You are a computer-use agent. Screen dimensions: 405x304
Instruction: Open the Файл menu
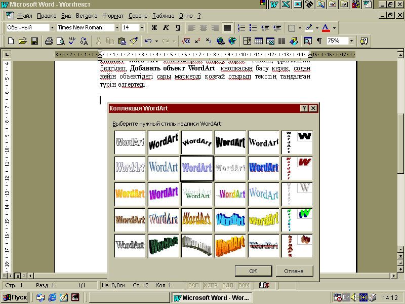pyautogui.click(x=24, y=16)
